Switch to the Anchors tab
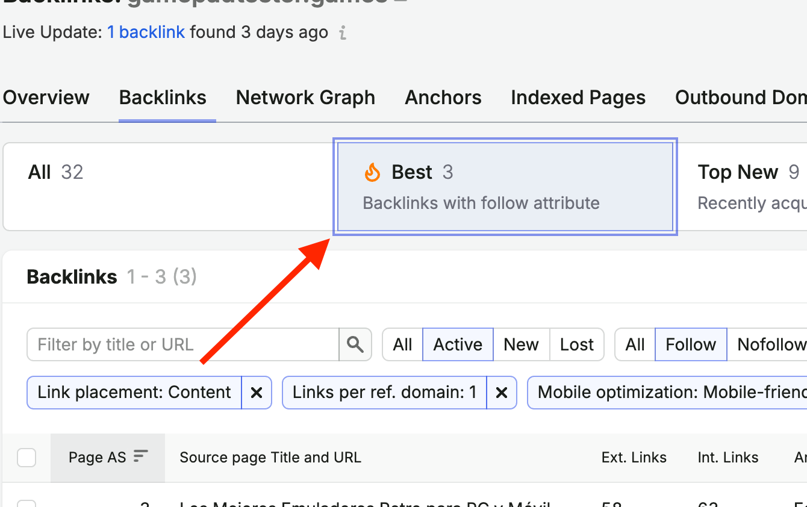Image resolution: width=807 pixels, height=507 pixels. pyautogui.click(x=443, y=98)
